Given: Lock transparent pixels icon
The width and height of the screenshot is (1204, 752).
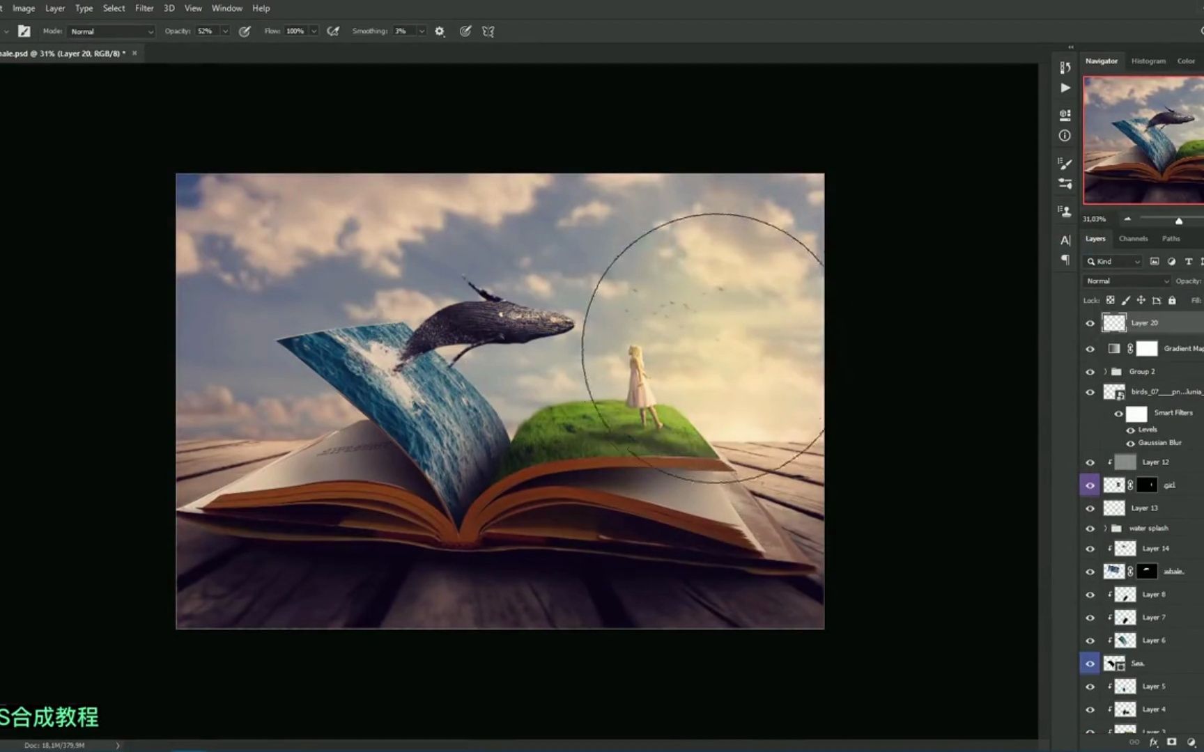Looking at the screenshot, I should pos(1111,300).
